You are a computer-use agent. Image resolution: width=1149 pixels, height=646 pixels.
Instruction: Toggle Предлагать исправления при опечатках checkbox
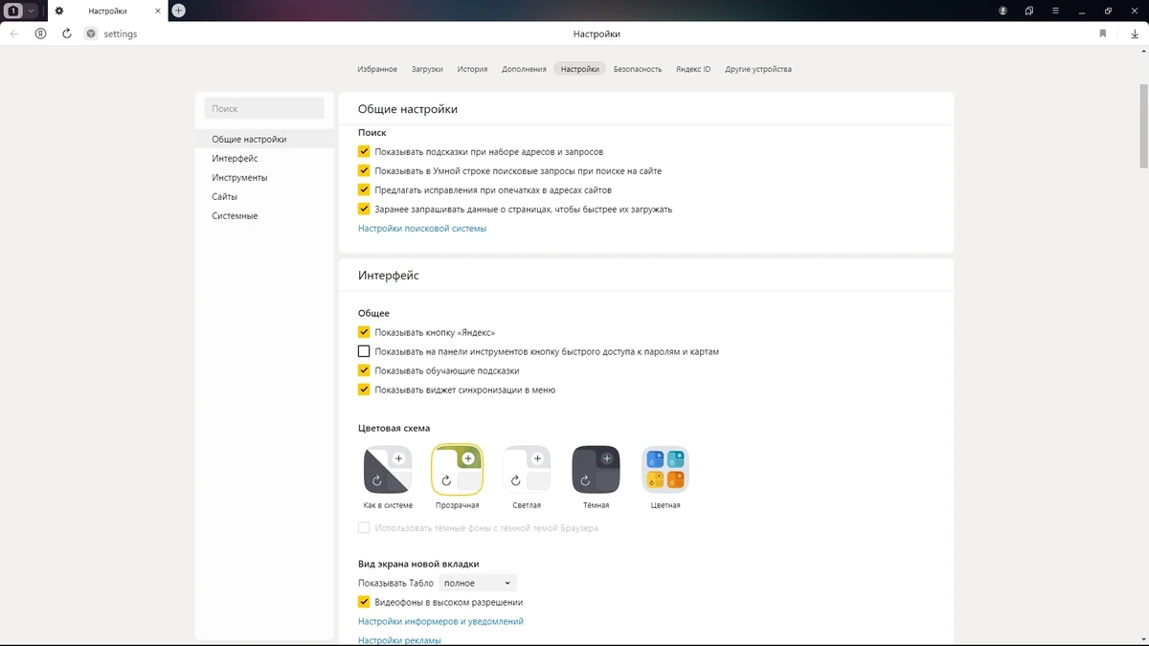click(x=364, y=189)
